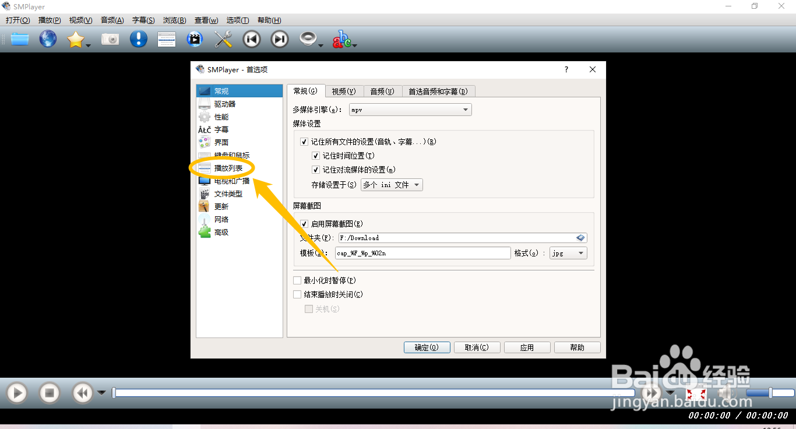Click the globe Open URL icon in toolbar
This screenshot has height=429, width=796.
(48, 38)
